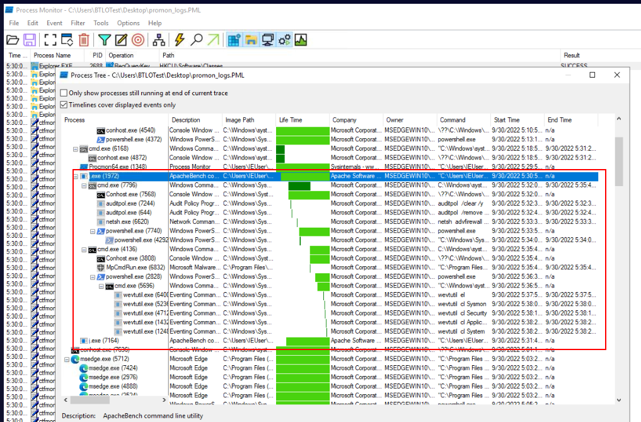The image size is (641, 422).
Task: Collapse the .exe (1972) tree node
Action: [76, 177]
